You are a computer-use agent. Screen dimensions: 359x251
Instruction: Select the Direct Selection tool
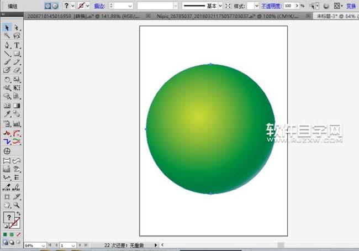pyautogui.click(x=17, y=28)
